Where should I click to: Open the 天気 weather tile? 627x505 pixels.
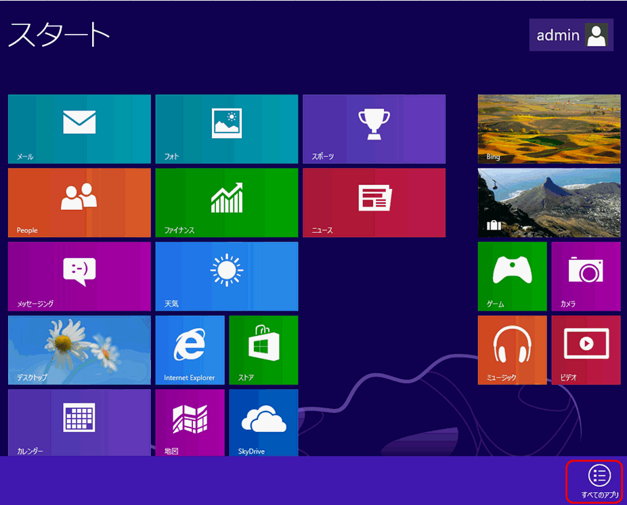click(x=227, y=276)
